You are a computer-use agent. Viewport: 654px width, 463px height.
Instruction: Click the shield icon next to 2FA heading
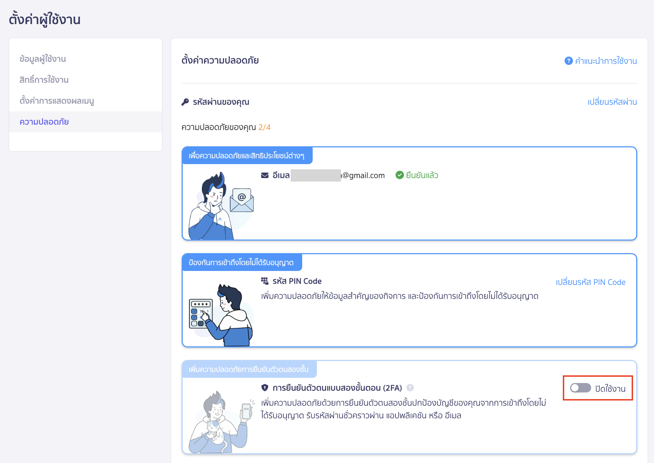point(265,388)
